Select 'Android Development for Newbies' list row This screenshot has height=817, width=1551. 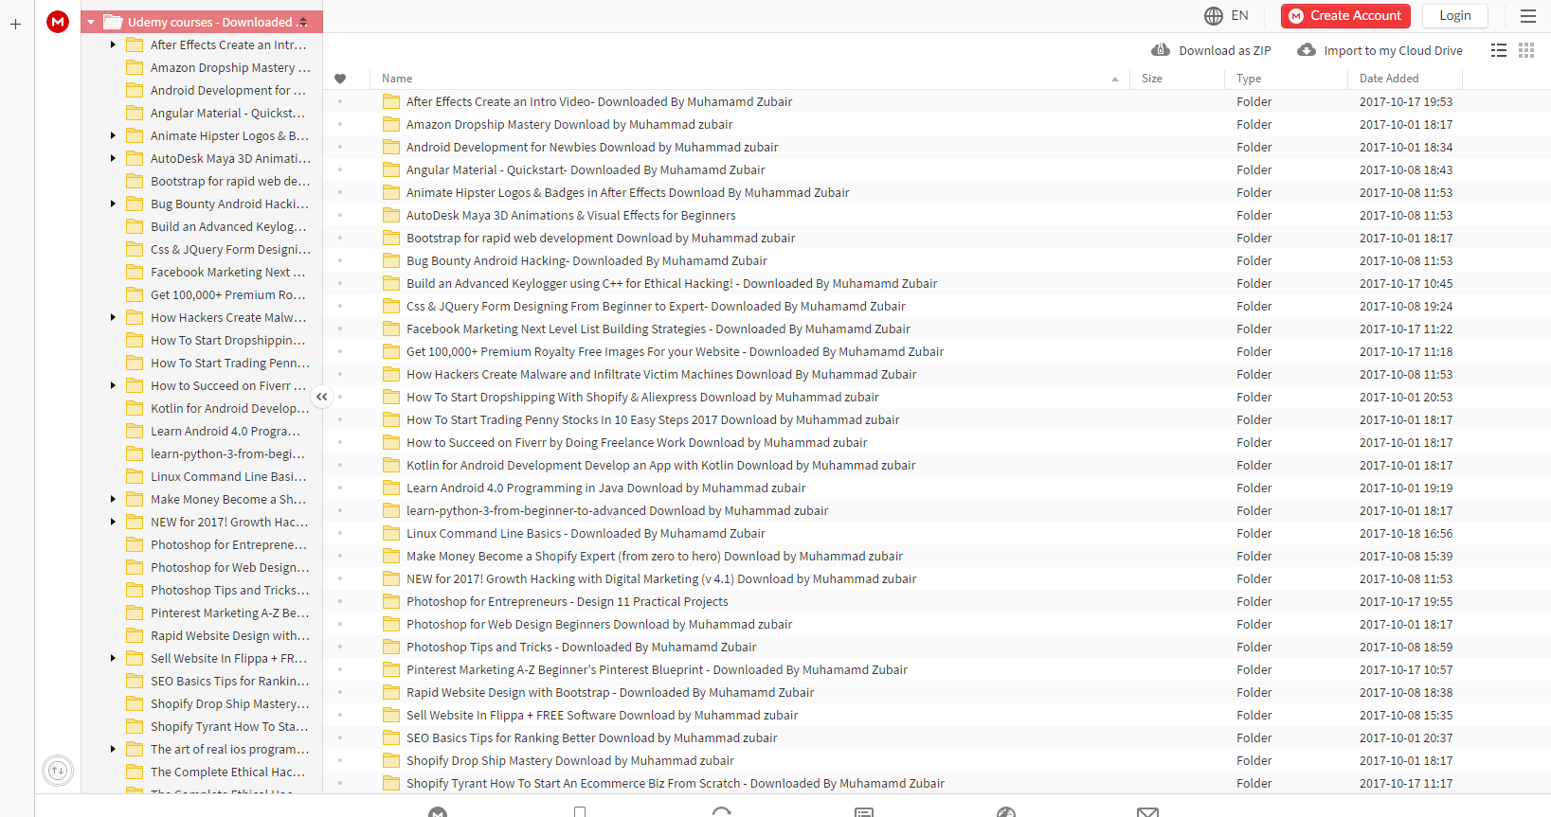937,147
